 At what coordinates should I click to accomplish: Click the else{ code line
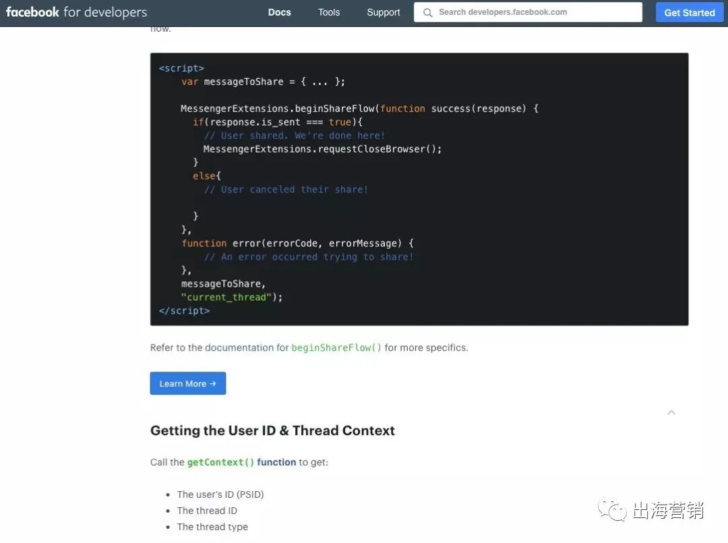coord(207,176)
